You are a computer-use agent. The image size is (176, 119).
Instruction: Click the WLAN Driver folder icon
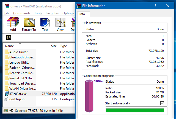(x=7, y=88)
